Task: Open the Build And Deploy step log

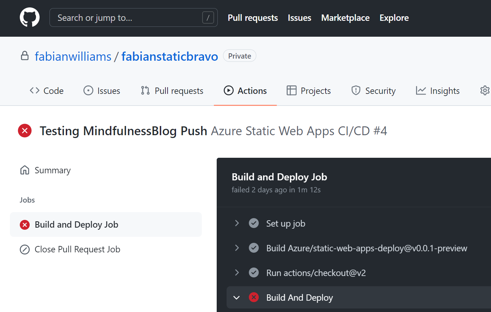Action: coord(299,298)
